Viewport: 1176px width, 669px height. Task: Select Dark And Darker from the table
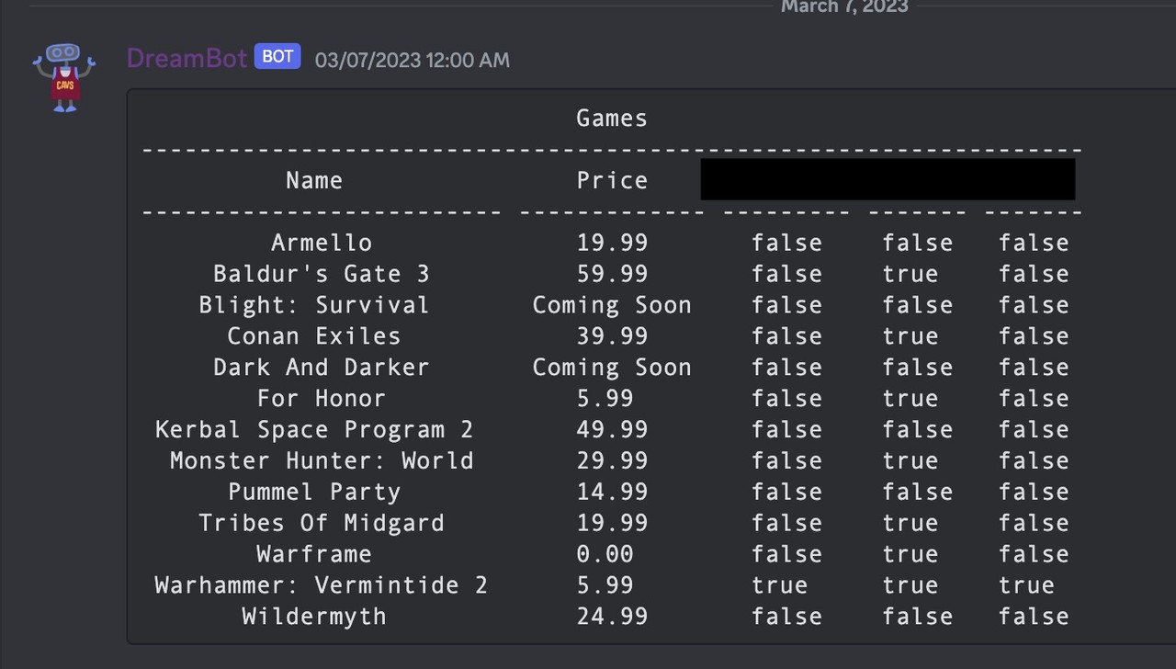[x=322, y=367]
